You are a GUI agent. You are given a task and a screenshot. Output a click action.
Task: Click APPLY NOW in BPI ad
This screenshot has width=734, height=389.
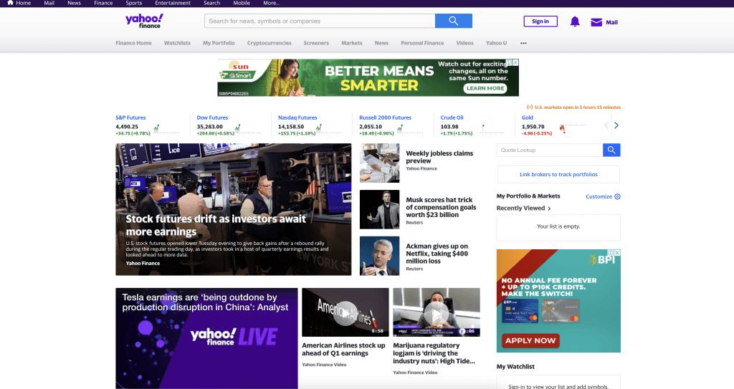[530, 341]
